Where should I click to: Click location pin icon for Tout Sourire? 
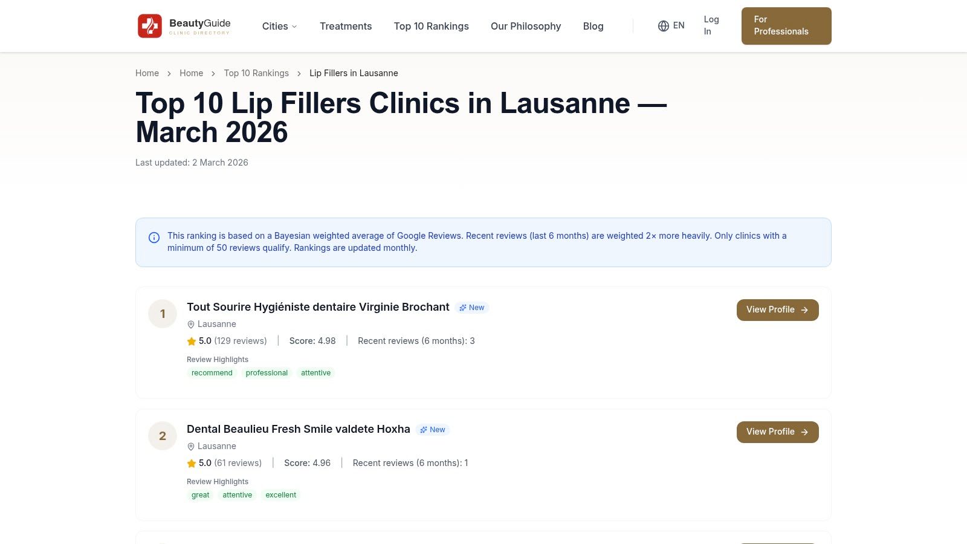[191, 325]
